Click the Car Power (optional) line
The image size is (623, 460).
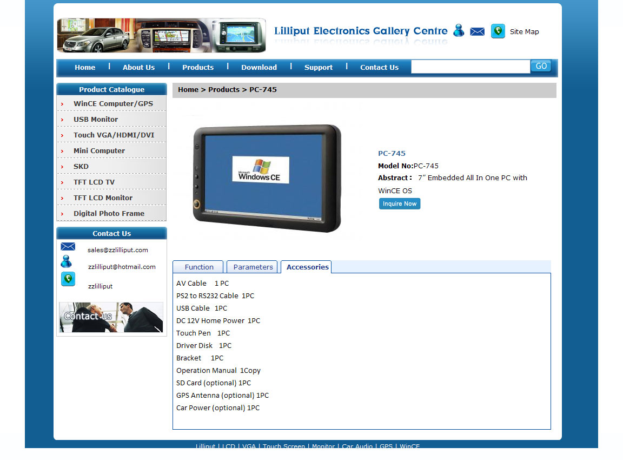click(218, 408)
